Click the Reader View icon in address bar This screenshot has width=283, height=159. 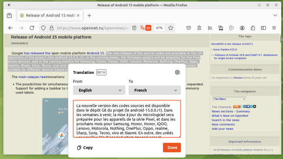(134, 28)
